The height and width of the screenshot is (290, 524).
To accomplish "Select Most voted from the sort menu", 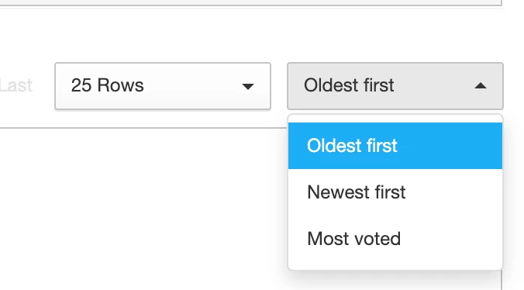I will pyautogui.click(x=395, y=239).
